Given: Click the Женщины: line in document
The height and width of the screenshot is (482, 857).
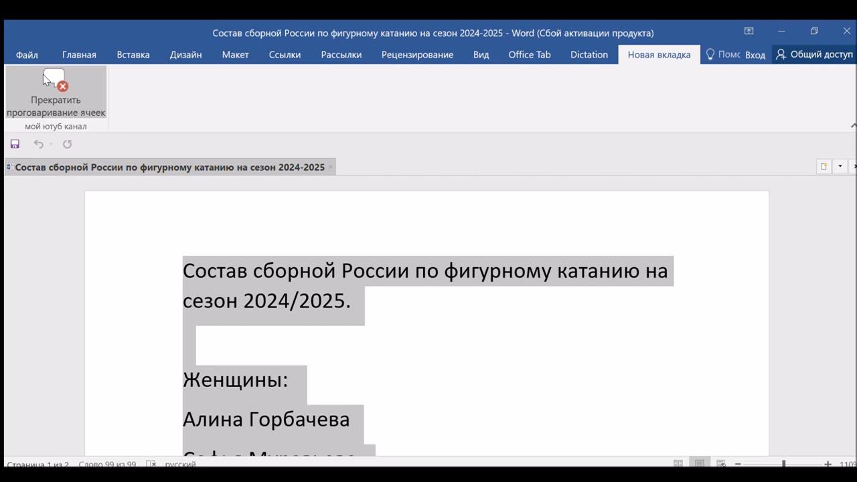Looking at the screenshot, I should coord(235,380).
